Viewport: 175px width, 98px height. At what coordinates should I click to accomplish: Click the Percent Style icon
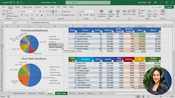[85, 15]
